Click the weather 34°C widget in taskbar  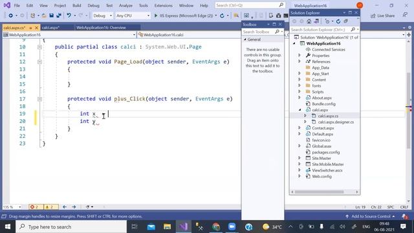coord(272,227)
